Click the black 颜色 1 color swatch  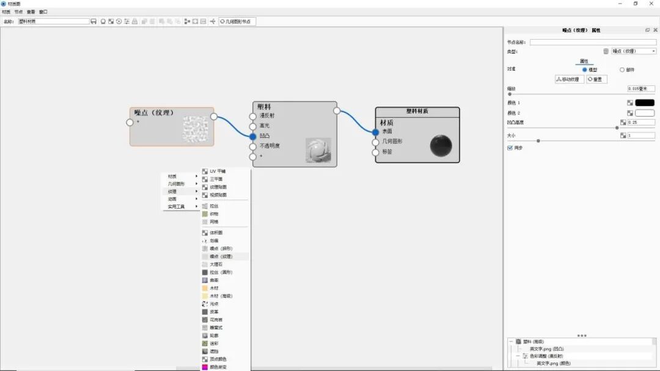coord(645,103)
